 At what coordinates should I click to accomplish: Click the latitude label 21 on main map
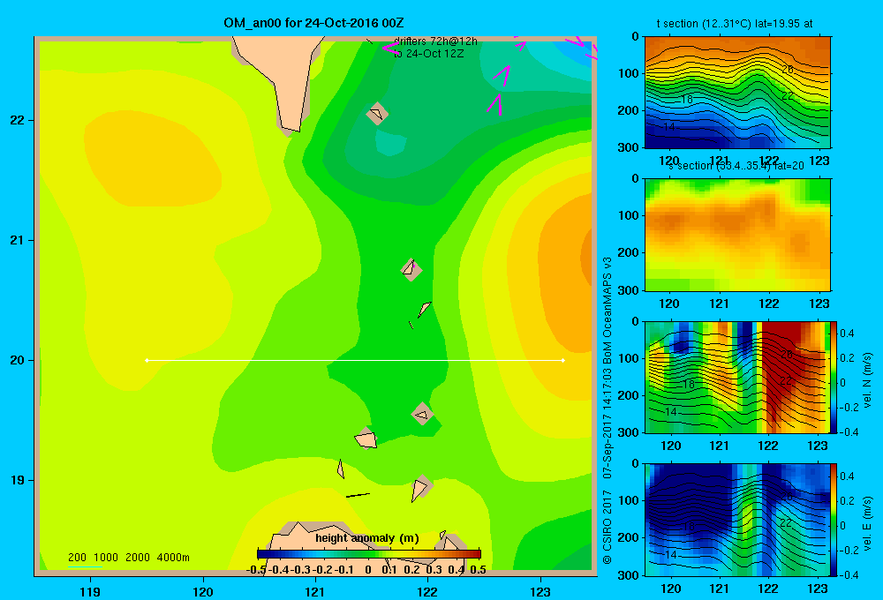[x=18, y=240]
